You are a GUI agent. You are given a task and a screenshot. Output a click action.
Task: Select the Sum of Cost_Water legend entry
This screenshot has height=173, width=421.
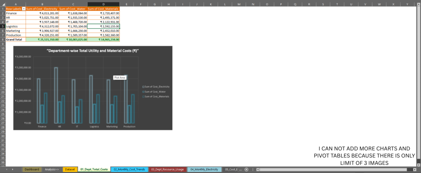click(155, 91)
